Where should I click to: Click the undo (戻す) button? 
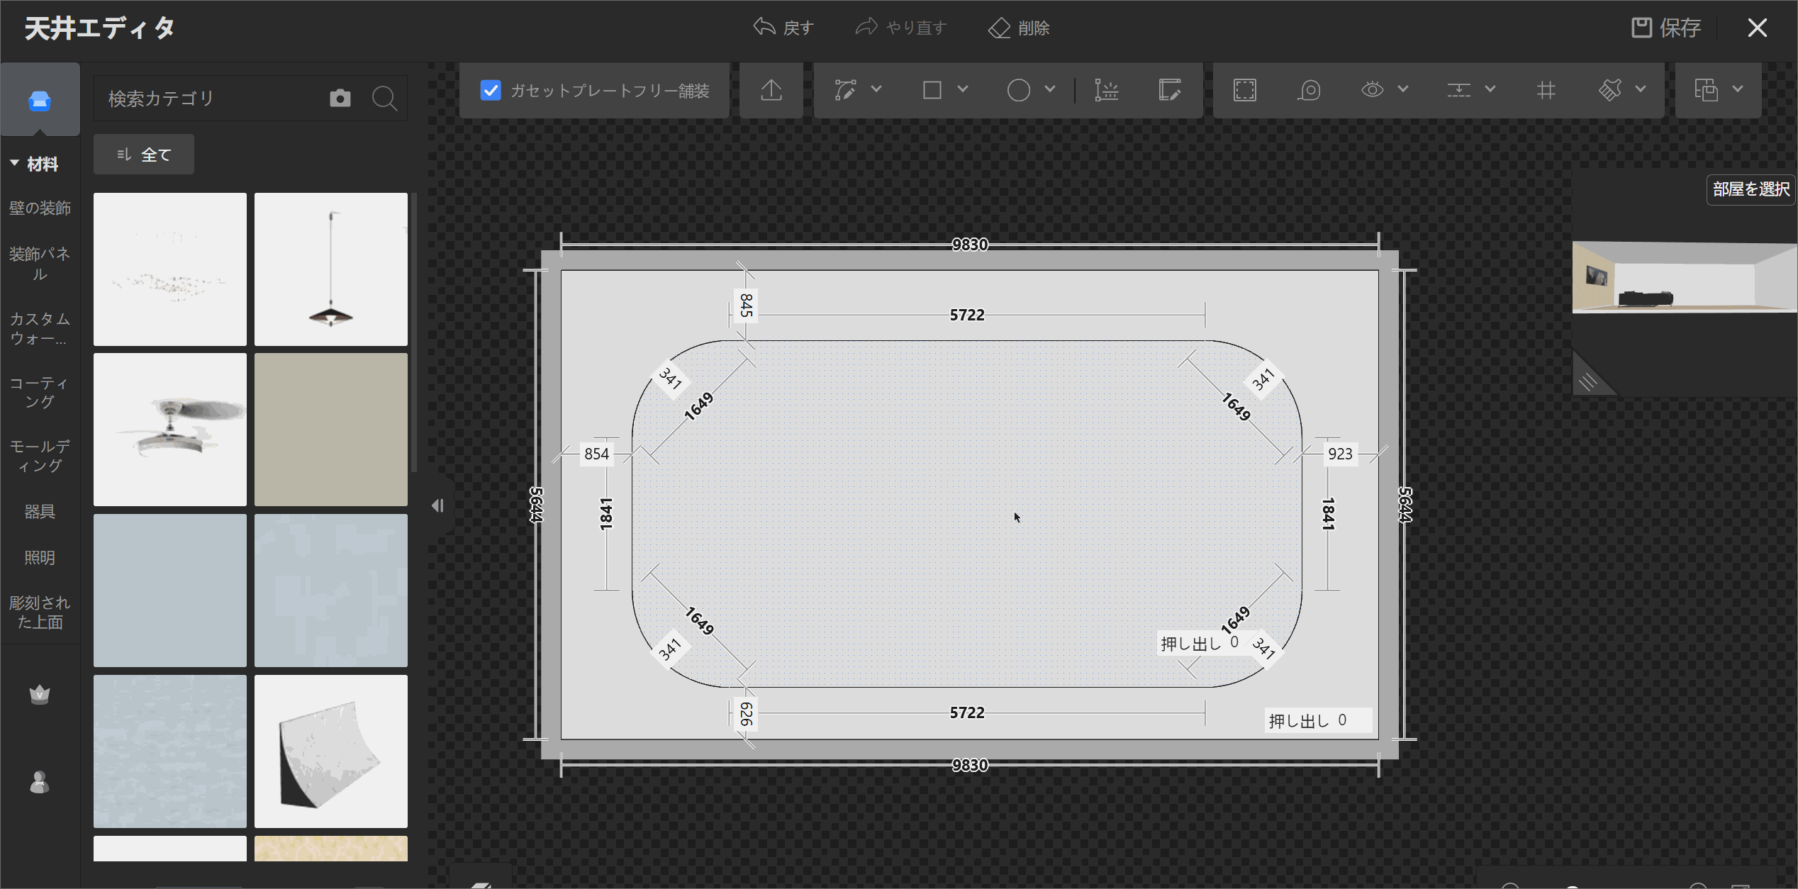point(783,28)
